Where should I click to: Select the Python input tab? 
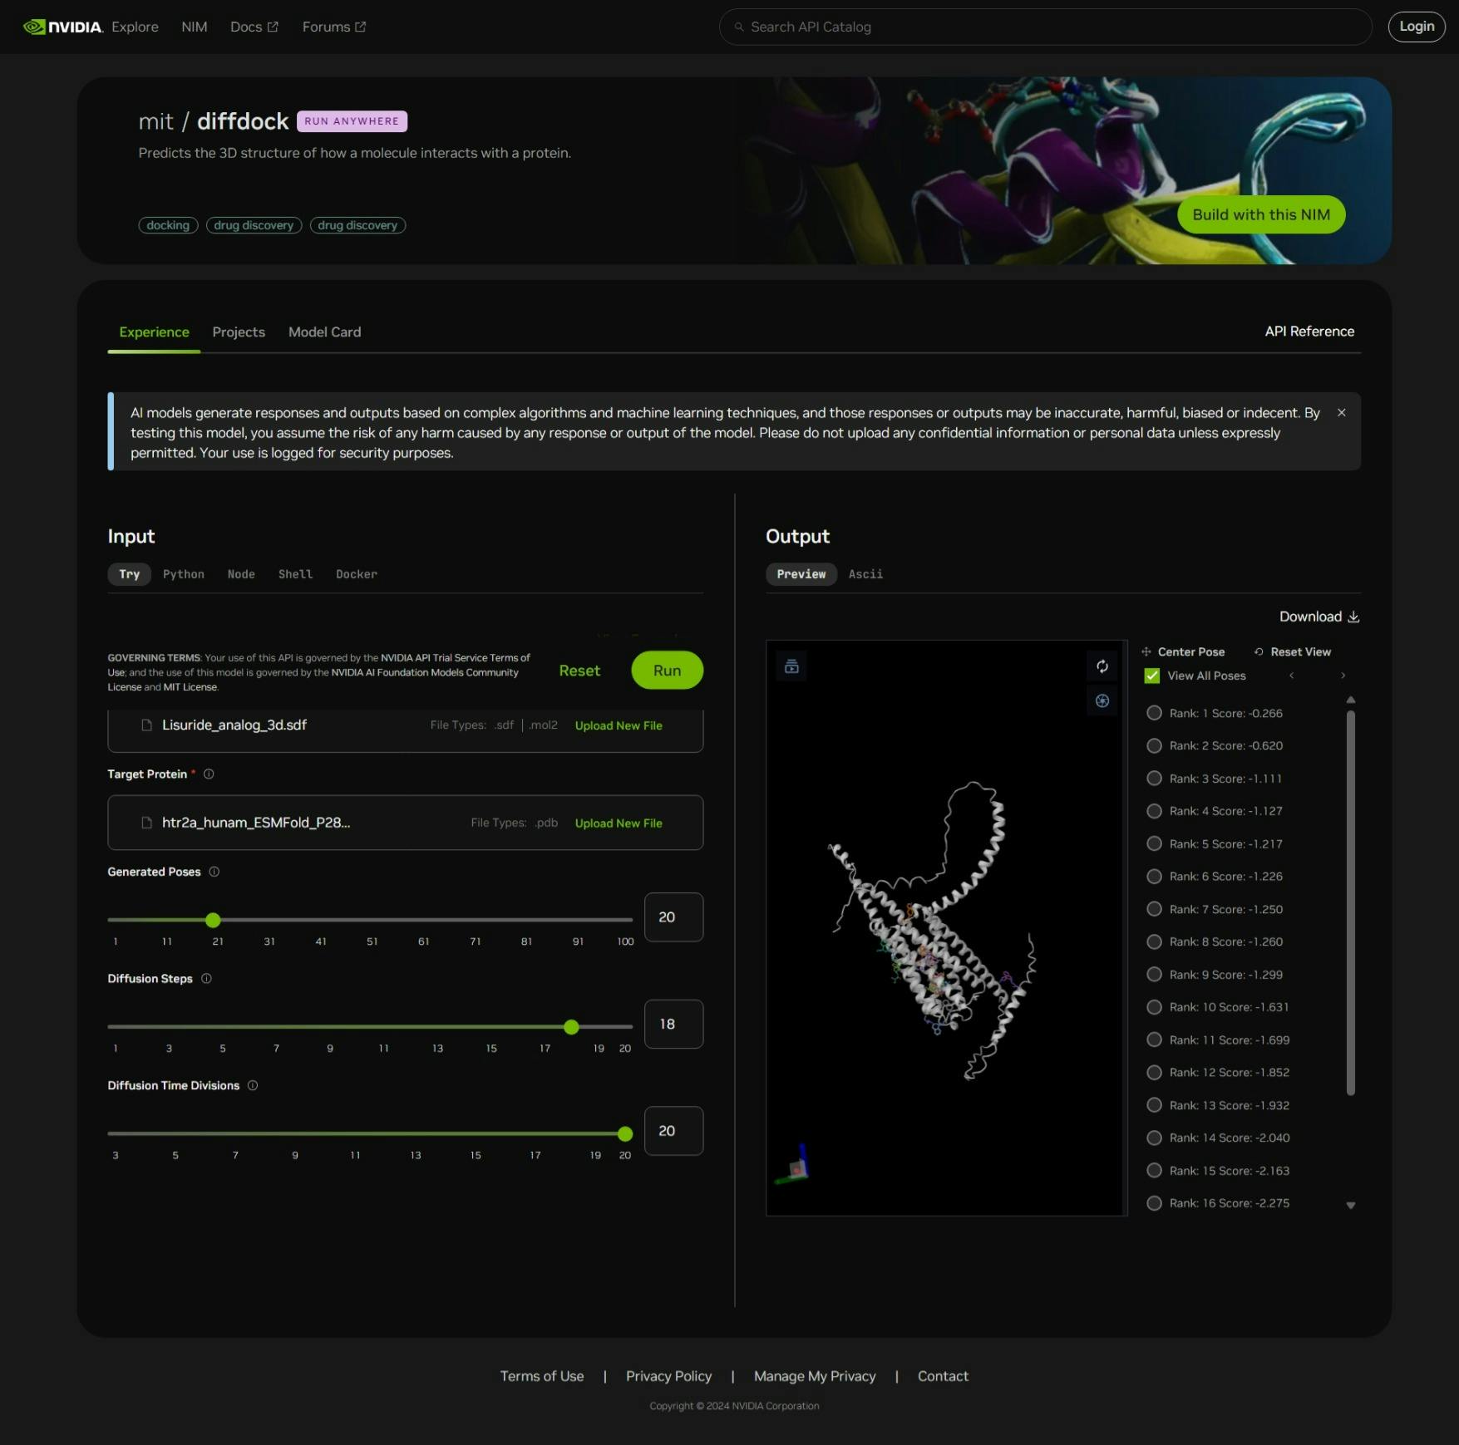point(184,574)
